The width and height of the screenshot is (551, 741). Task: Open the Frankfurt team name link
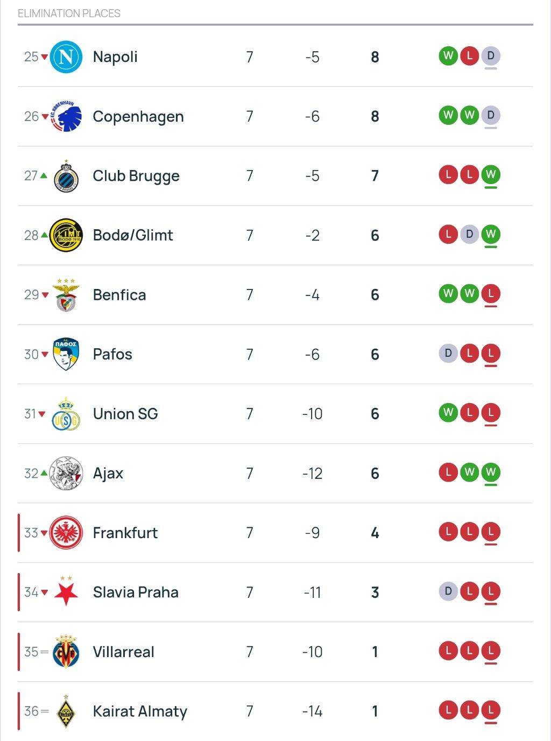[125, 533]
